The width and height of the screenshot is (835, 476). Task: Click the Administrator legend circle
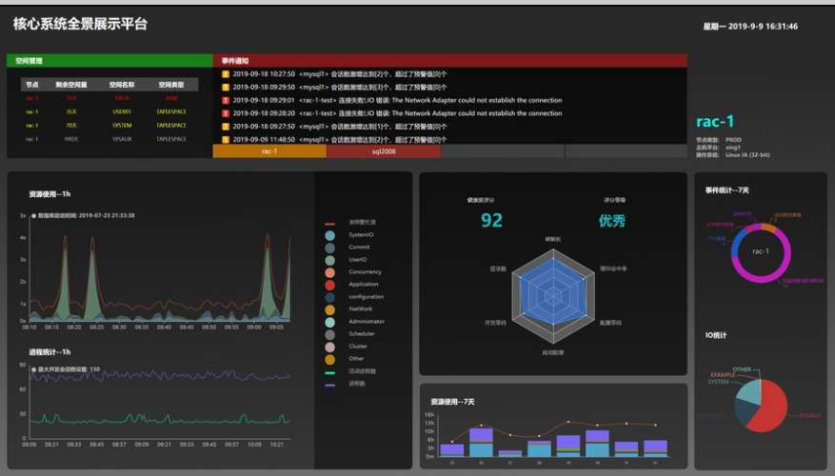330,322
